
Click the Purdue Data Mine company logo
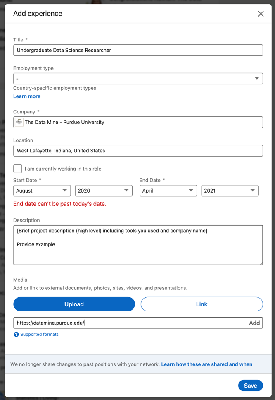click(x=19, y=122)
